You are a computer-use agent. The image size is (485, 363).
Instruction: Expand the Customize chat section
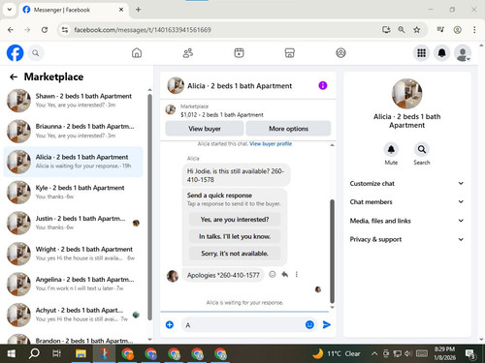click(406, 183)
